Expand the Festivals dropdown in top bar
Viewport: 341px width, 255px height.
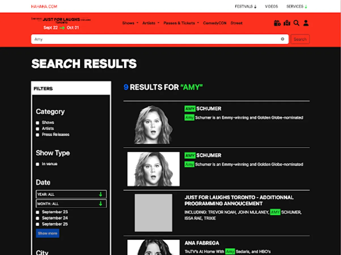[x=245, y=6]
